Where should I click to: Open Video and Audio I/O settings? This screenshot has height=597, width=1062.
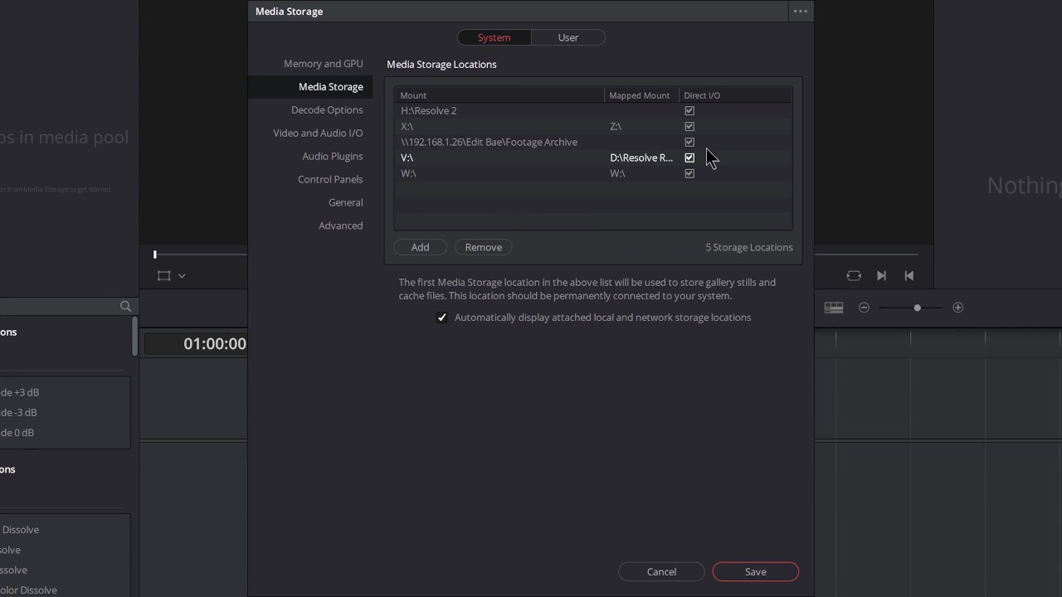click(318, 133)
